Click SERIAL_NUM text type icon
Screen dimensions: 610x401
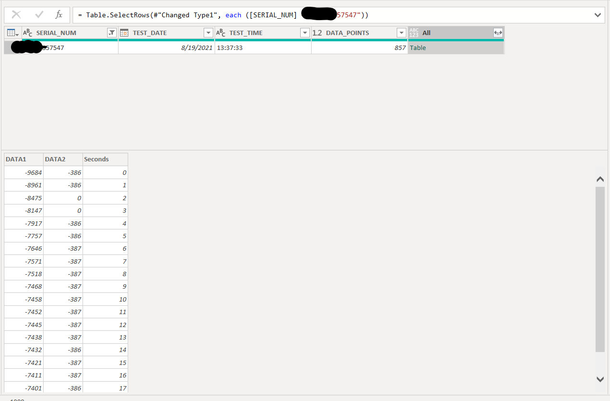(28, 33)
